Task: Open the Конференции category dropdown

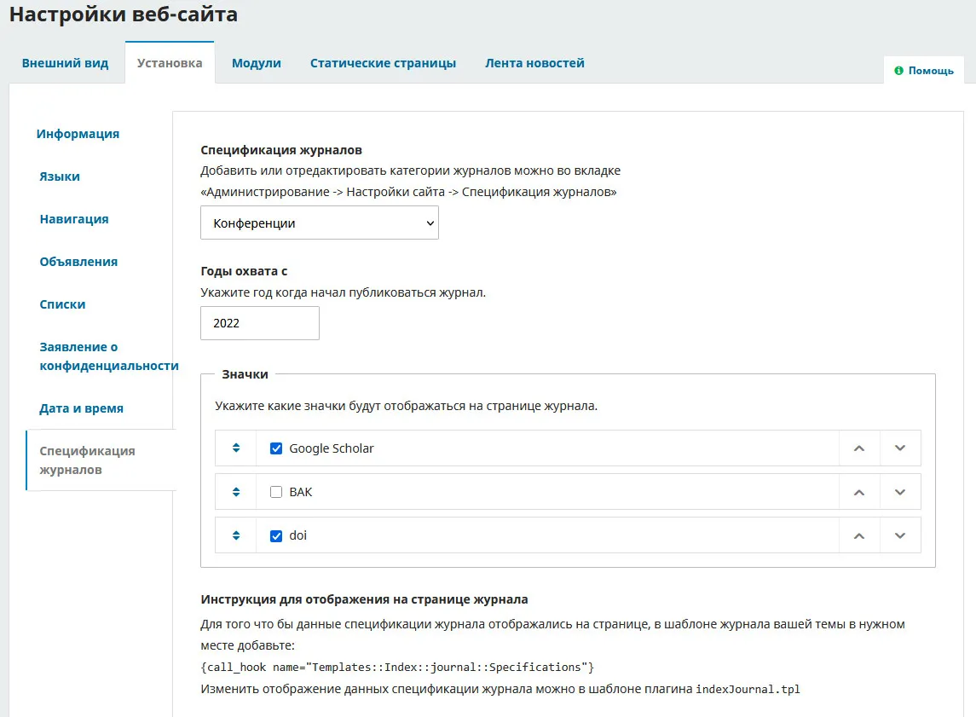Action: (319, 223)
